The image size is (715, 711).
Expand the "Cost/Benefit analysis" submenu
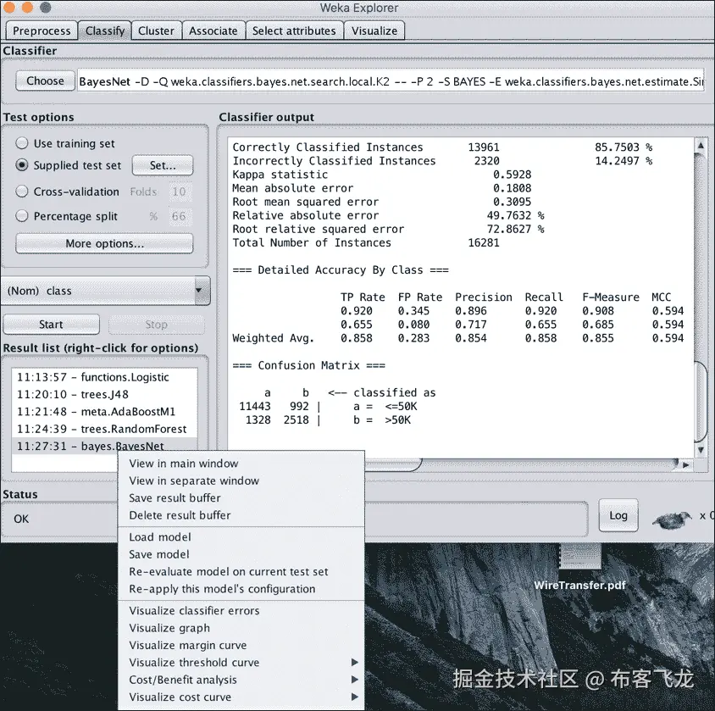point(181,679)
